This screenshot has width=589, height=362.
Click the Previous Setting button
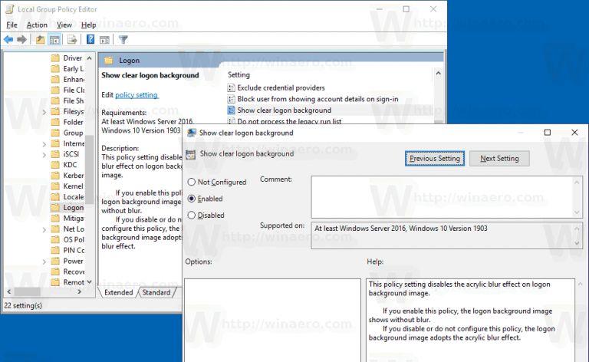click(435, 159)
